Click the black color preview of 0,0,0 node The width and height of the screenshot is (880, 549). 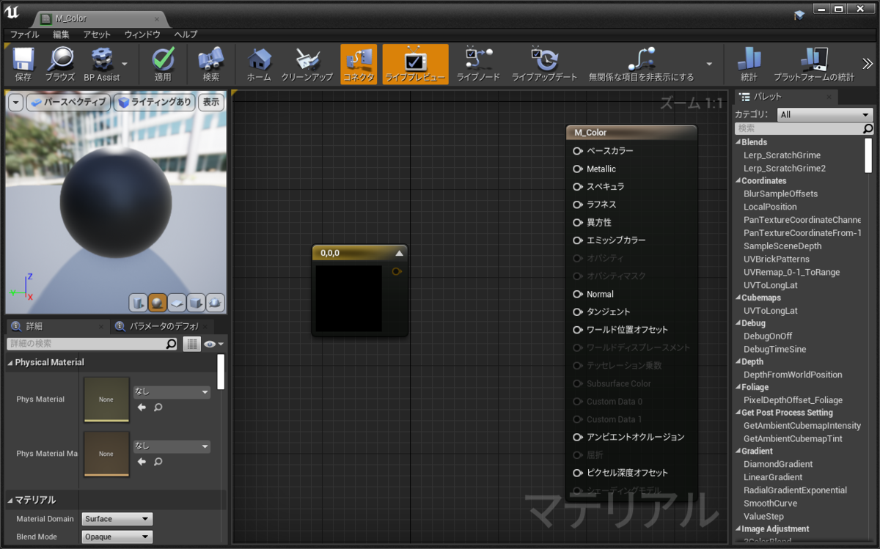(x=348, y=298)
